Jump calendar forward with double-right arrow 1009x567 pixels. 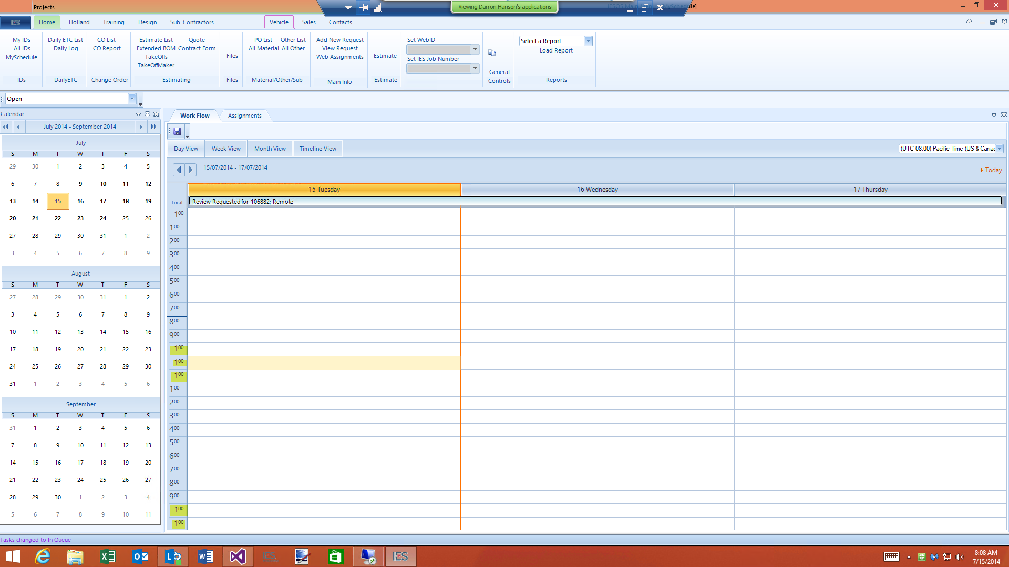tap(153, 127)
